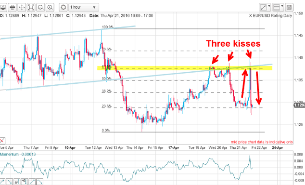Image resolution: width=305 pixels, height=185 pixels.
Task: Click the C: 1.12943 close value
Action: 76,15
